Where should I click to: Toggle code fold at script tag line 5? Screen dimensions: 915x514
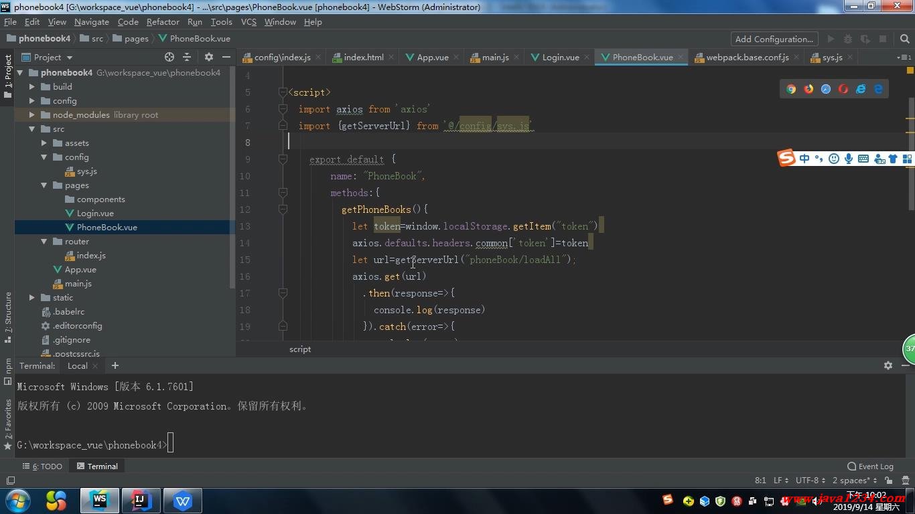[283, 92]
